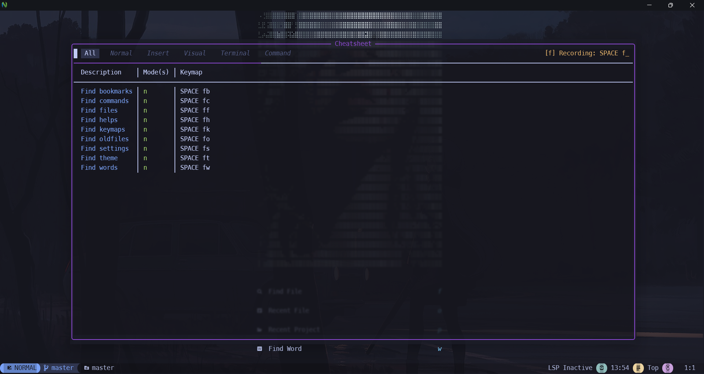Click the yellow file position icon near Top
Image resolution: width=704 pixels, height=374 pixels.
638,368
